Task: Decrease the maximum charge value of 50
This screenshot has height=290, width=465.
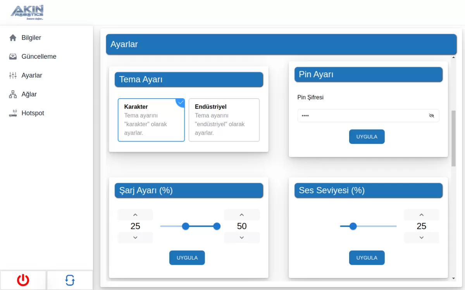Action: [242, 237]
